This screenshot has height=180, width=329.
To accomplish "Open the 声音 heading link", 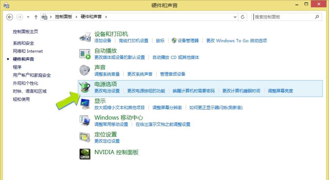I will [x=100, y=68].
